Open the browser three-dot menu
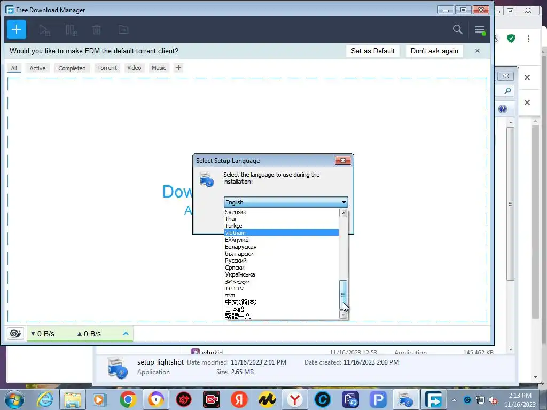547x410 pixels. coord(528,38)
